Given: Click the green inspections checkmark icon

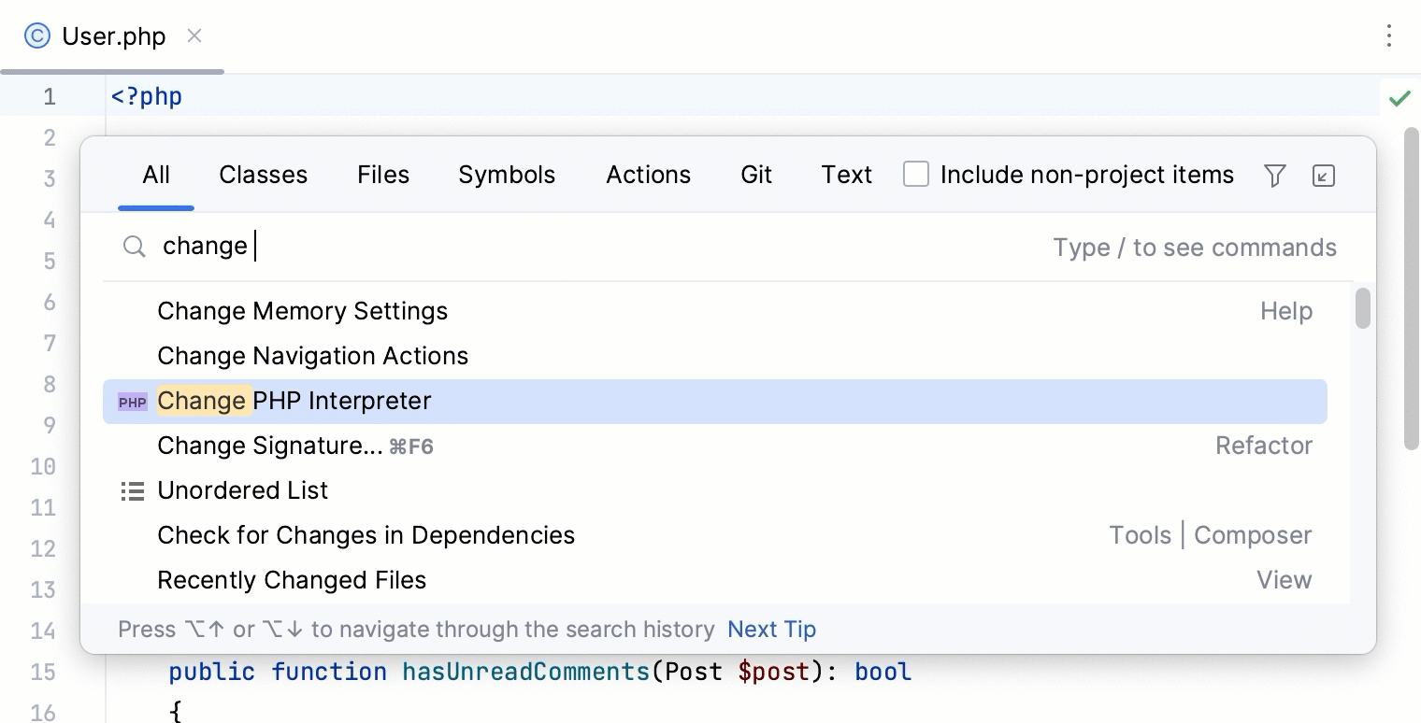Looking at the screenshot, I should 1399,97.
